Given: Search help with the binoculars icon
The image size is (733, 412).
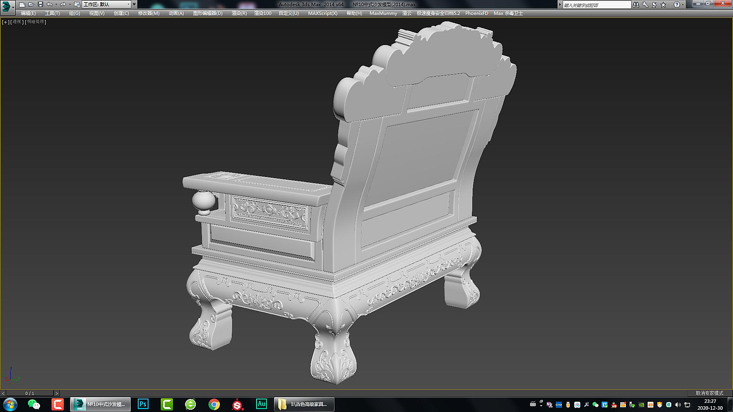Looking at the screenshot, I should [636, 5].
